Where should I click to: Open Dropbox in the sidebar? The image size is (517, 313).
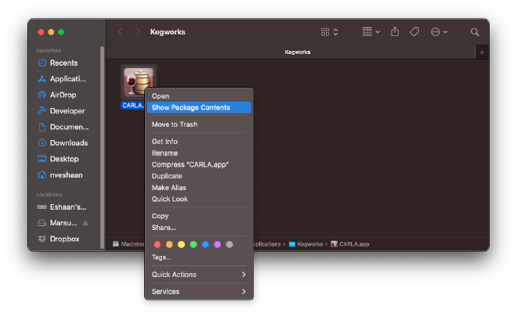[x=59, y=239]
